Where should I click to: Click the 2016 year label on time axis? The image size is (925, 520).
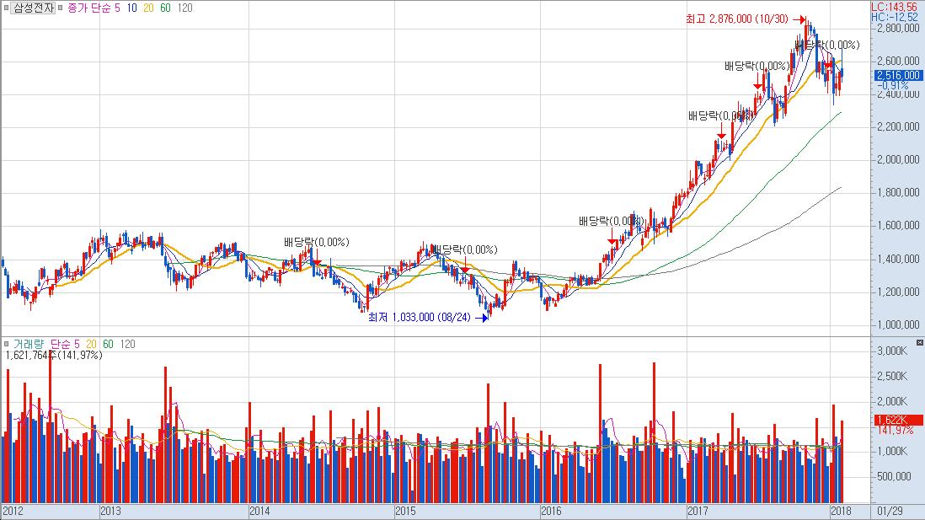pyautogui.click(x=551, y=511)
